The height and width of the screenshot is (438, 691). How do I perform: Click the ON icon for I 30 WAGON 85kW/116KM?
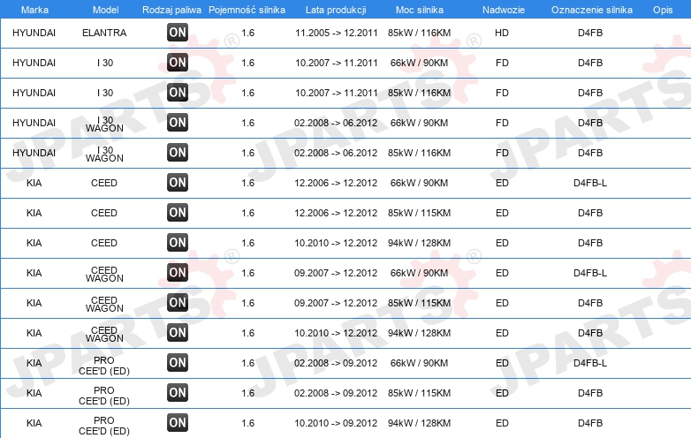coord(178,152)
